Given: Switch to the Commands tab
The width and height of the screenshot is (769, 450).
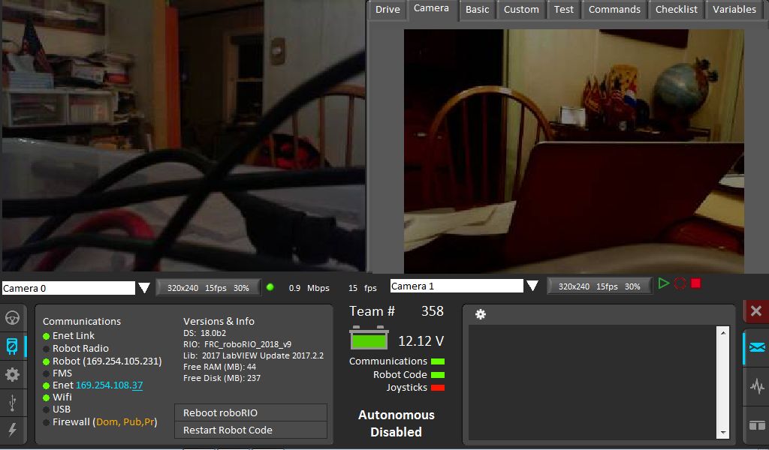Looking at the screenshot, I should point(614,10).
